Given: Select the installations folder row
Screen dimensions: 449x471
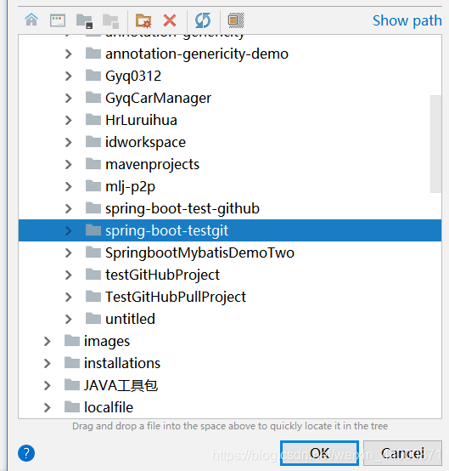Looking at the screenshot, I should tap(230, 364).
